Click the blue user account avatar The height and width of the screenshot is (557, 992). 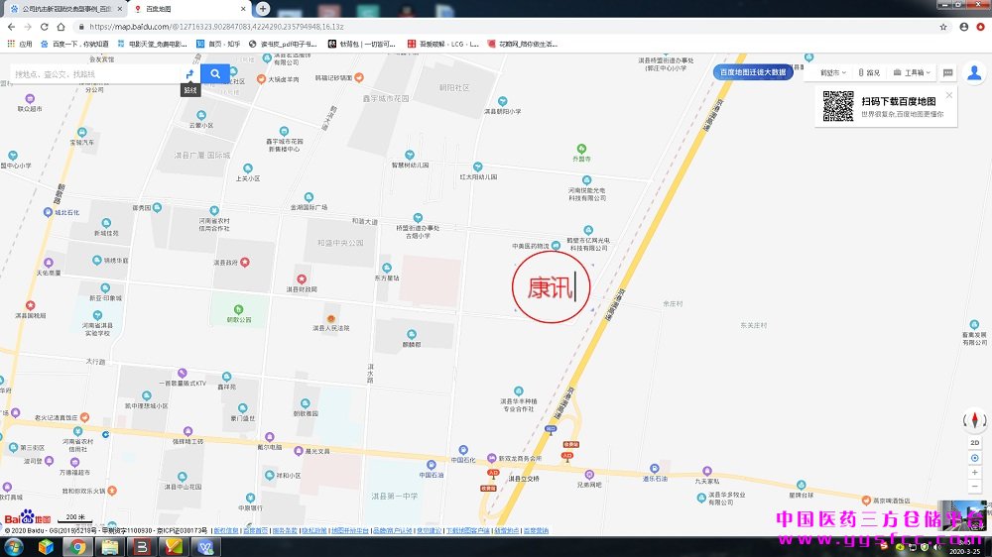(x=974, y=72)
